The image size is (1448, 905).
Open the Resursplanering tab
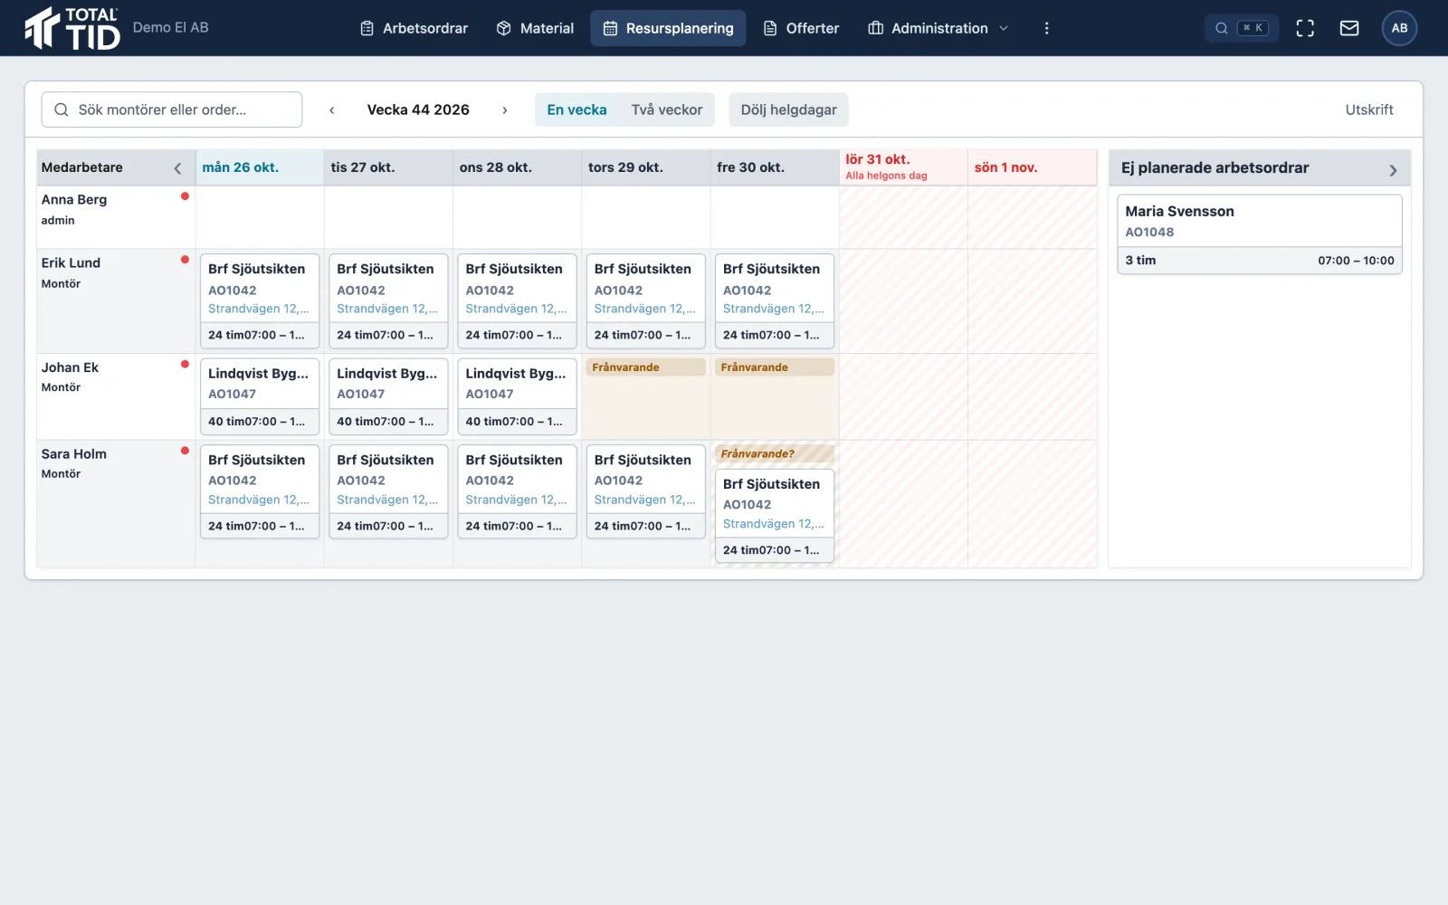tap(668, 28)
